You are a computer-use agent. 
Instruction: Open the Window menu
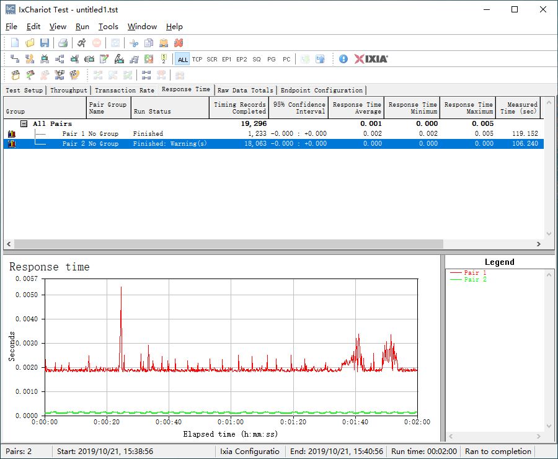143,27
